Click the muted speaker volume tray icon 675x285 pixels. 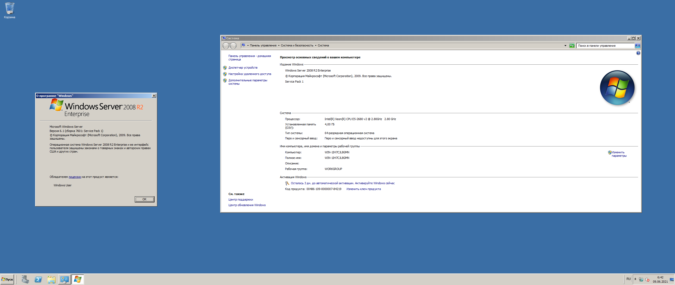(x=647, y=280)
